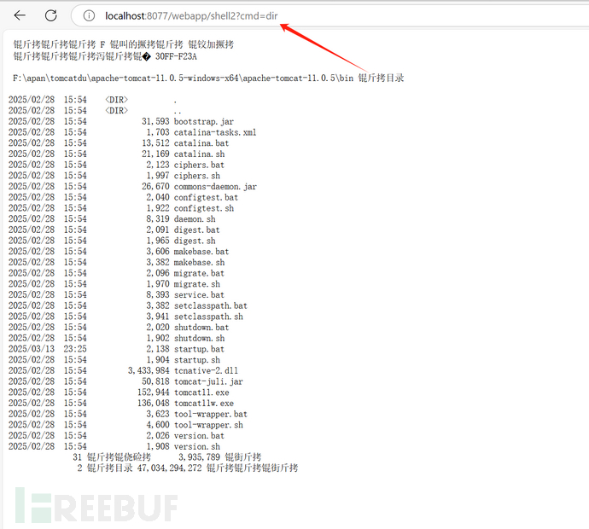Click file name ciphers.bat
The image size is (589, 529).
point(199,165)
